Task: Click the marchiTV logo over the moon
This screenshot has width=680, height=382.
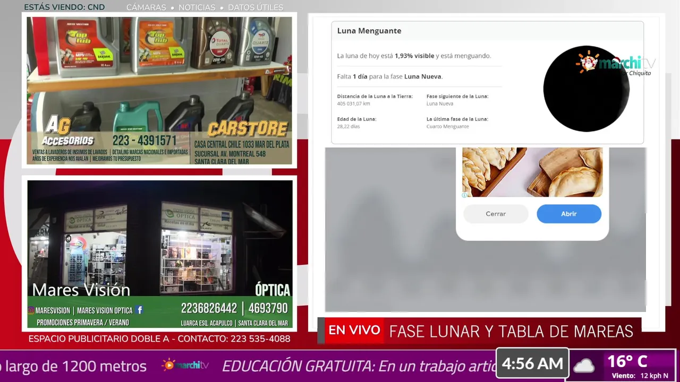Action: click(616, 64)
